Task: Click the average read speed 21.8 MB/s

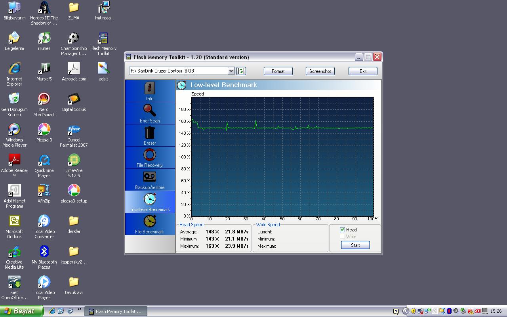Action: point(237,232)
